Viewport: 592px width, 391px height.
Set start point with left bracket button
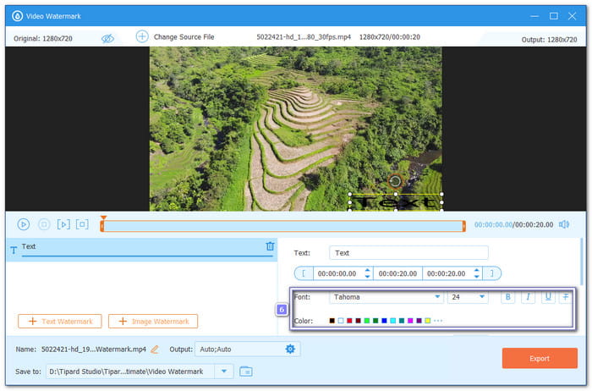click(304, 273)
